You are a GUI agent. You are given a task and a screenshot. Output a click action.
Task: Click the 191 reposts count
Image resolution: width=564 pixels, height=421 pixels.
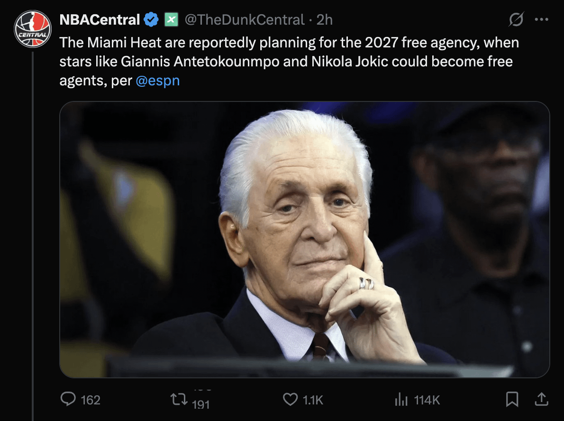click(x=201, y=405)
